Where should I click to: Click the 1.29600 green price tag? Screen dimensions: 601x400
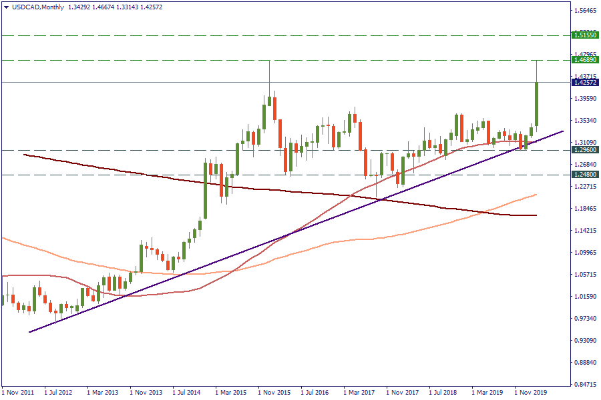pyautogui.click(x=585, y=150)
